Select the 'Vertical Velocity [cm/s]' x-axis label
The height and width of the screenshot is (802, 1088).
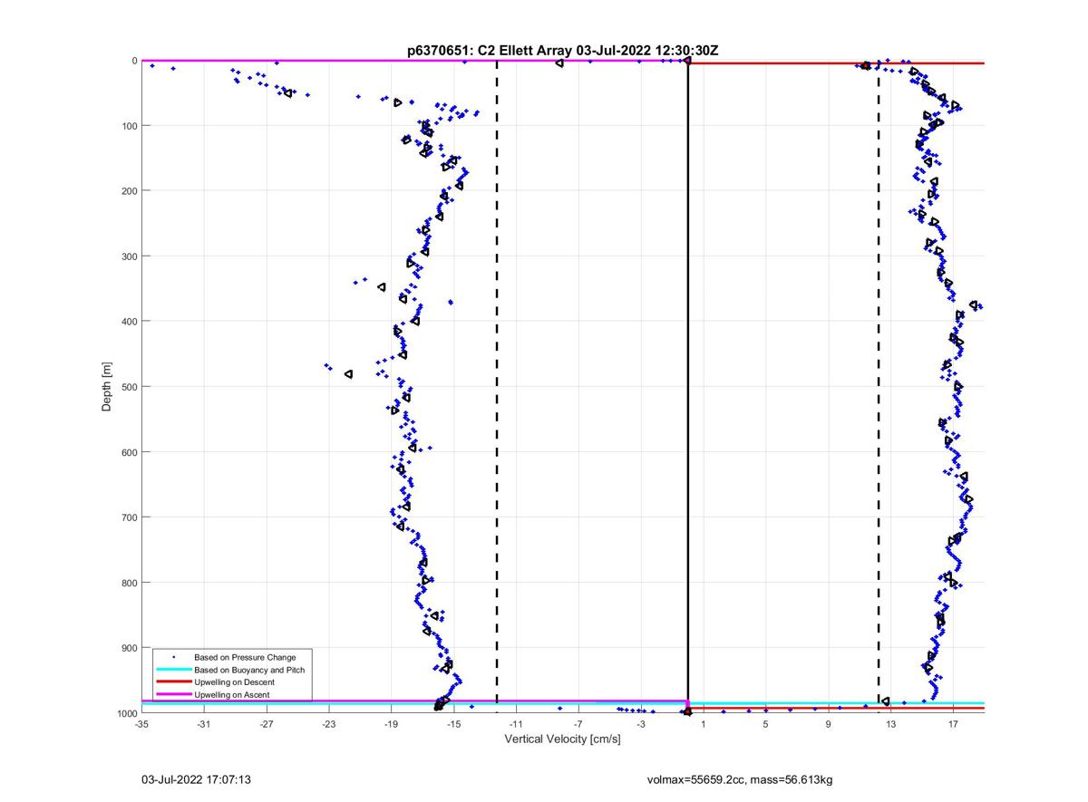click(562, 739)
